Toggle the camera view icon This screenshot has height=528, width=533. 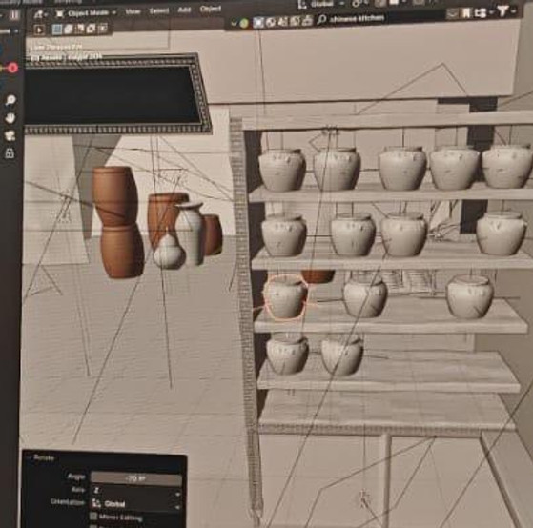click(10, 135)
